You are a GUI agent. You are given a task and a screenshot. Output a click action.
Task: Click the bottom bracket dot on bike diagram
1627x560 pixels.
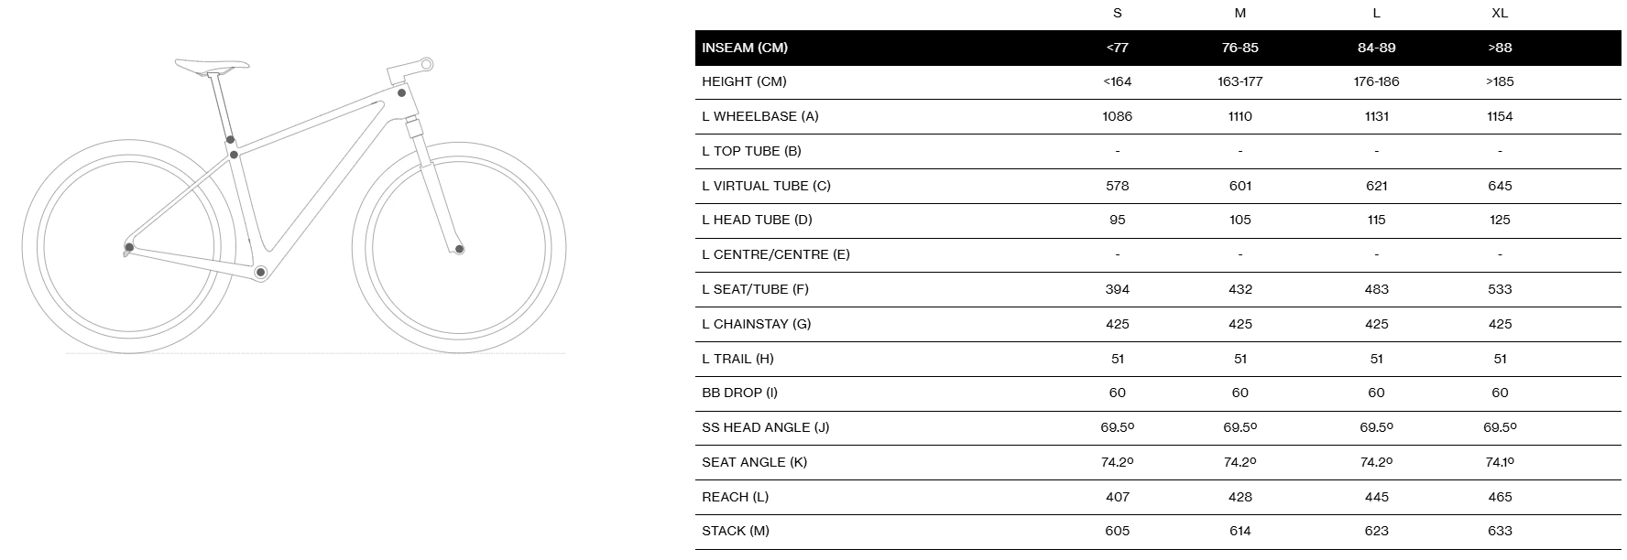260,272
